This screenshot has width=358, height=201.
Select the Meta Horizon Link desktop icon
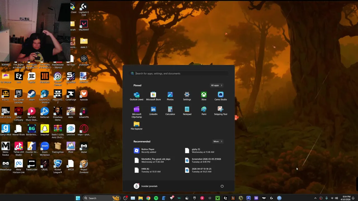point(18,167)
